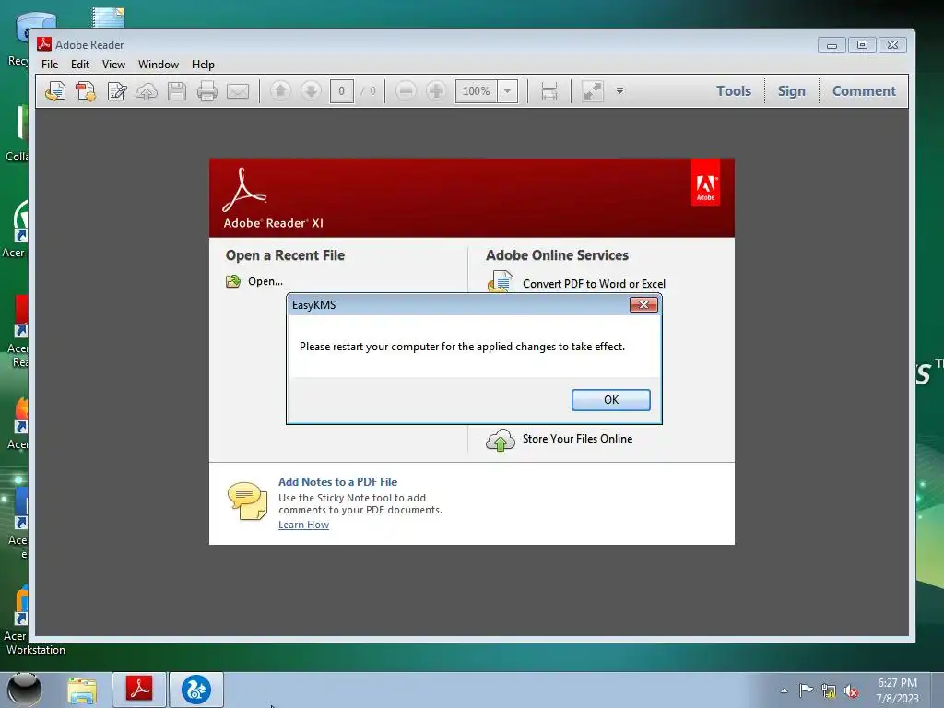Click the Add Notes to a PDF File heading
This screenshot has width=944, height=708.
pyautogui.click(x=337, y=481)
